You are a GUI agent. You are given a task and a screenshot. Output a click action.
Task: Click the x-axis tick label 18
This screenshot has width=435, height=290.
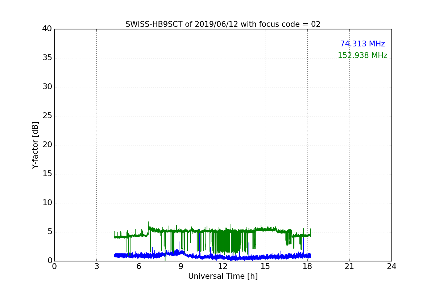coord(307,266)
